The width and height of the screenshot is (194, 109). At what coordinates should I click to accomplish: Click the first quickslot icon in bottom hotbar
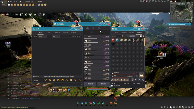pyautogui.click(x=78, y=103)
